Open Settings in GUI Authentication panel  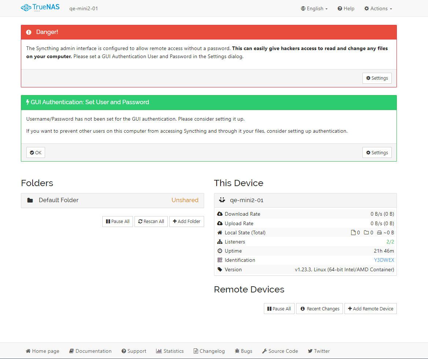point(377,153)
